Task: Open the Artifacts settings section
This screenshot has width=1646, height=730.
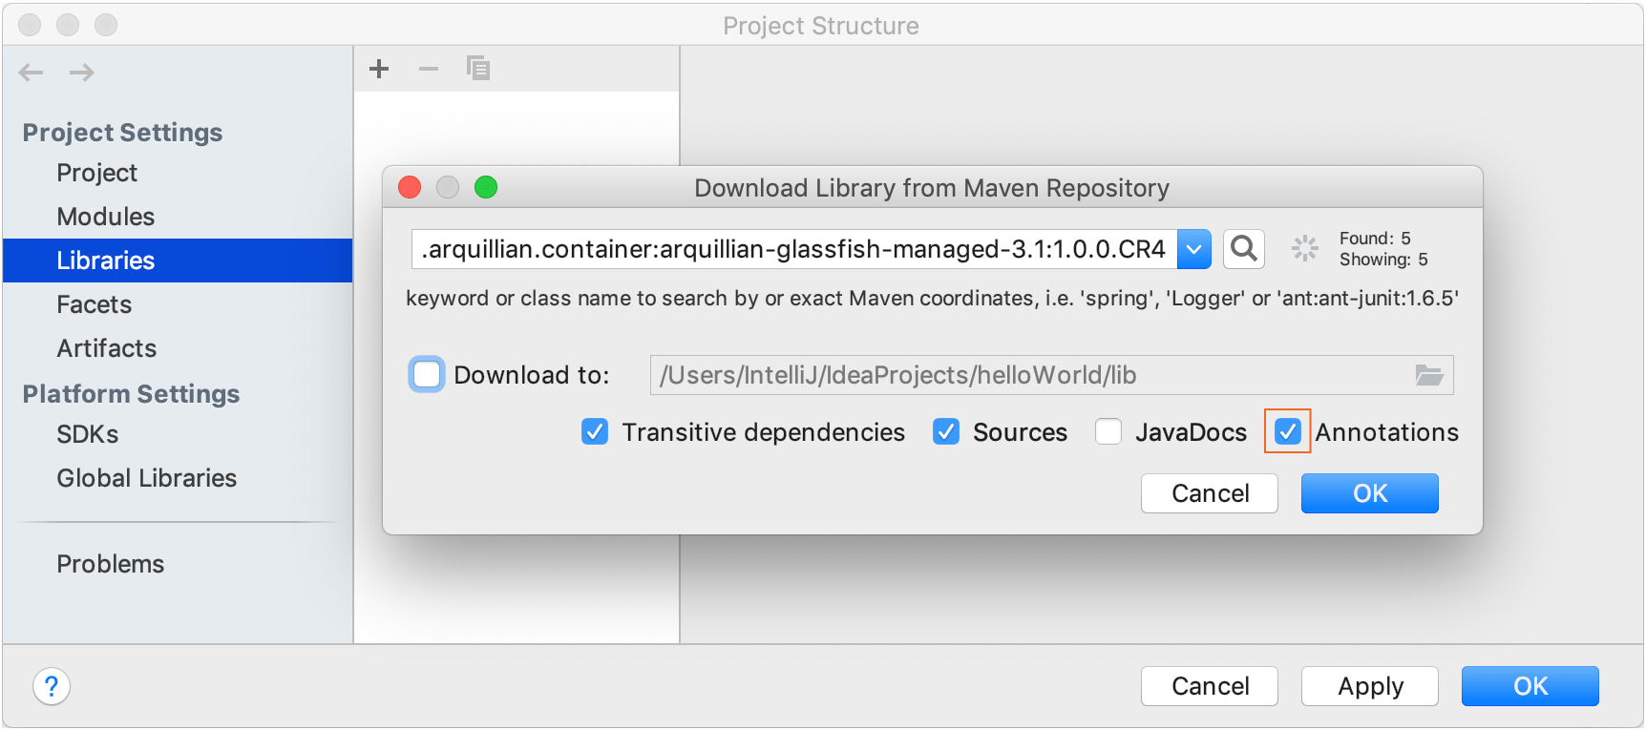Action: pyautogui.click(x=106, y=348)
